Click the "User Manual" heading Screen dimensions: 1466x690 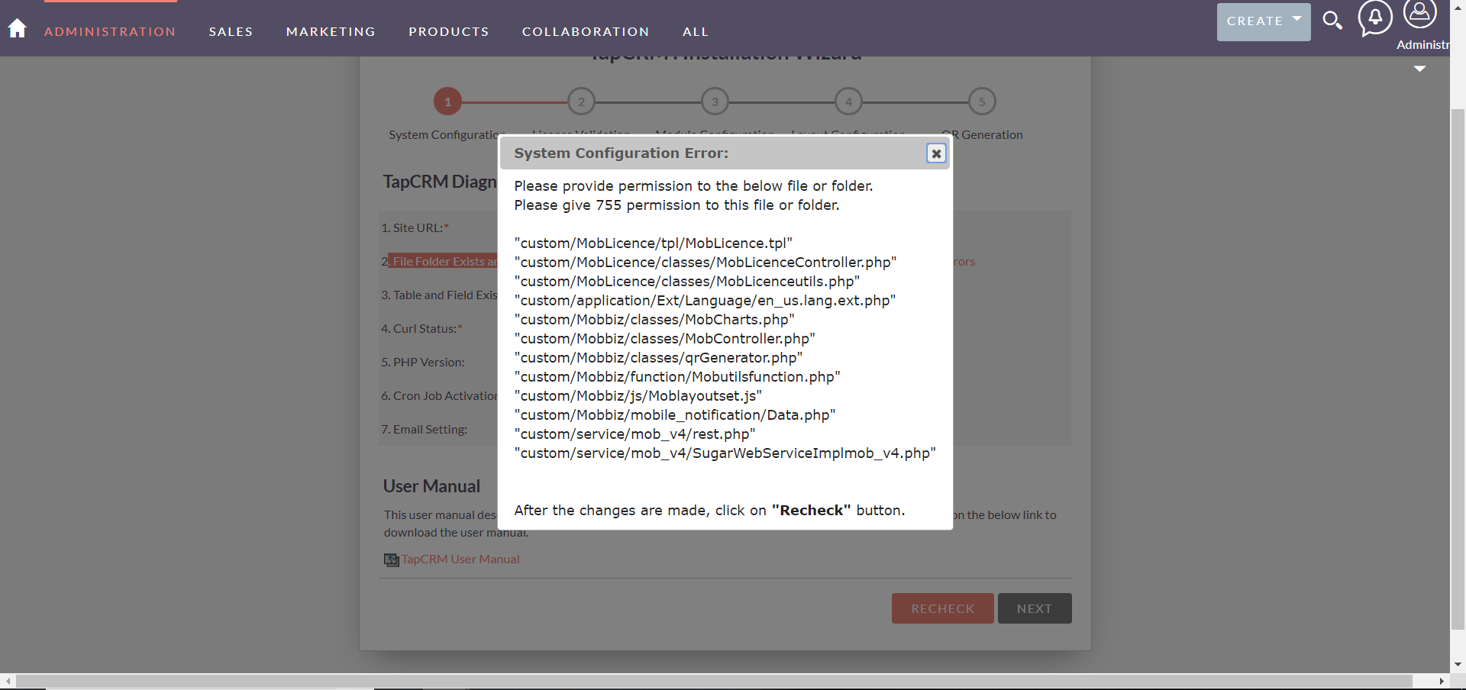pos(431,486)
